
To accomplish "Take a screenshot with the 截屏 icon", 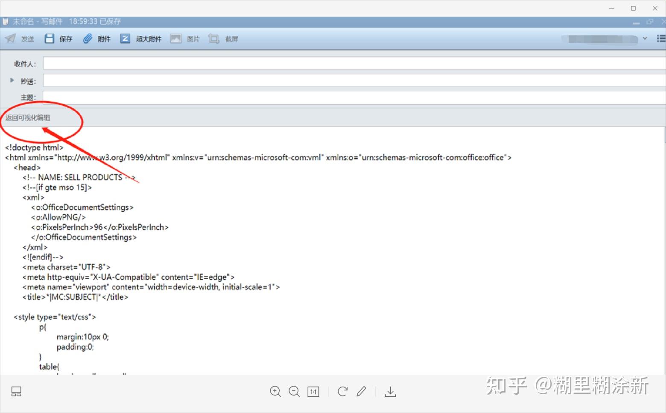I will point(214,38).
